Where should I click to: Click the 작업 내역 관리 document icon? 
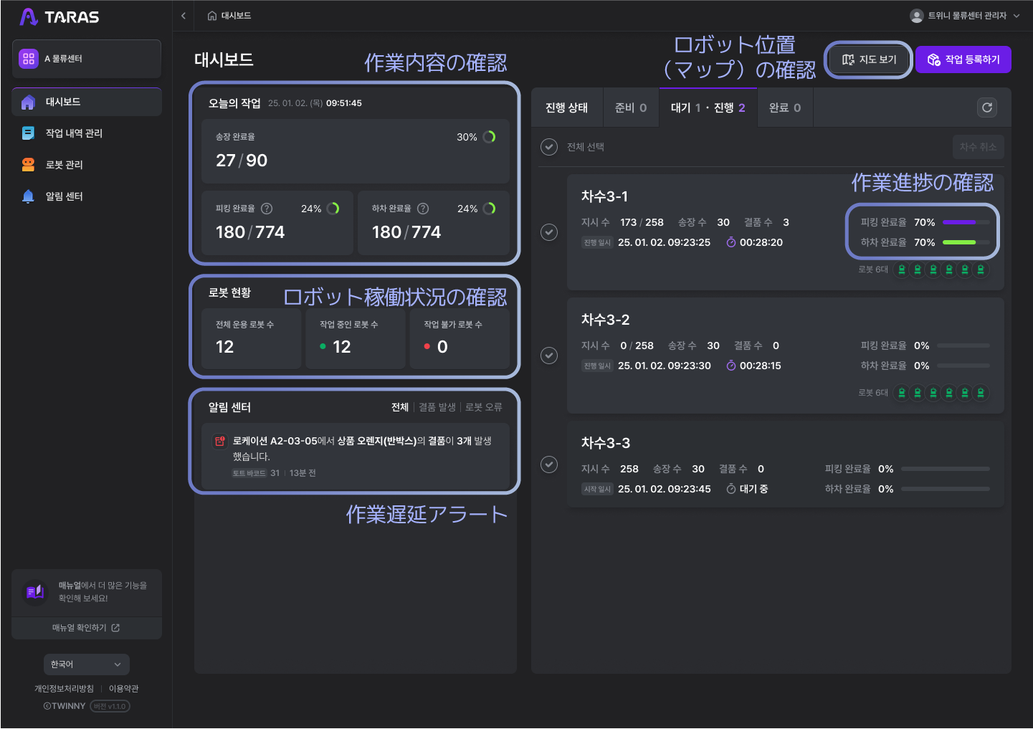28,133
